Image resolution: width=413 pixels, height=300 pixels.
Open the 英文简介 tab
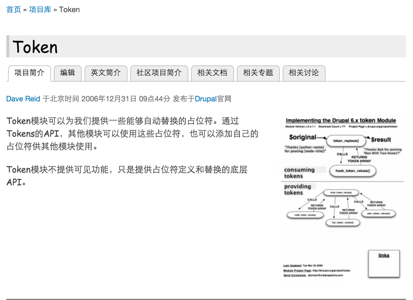point(106,73)
